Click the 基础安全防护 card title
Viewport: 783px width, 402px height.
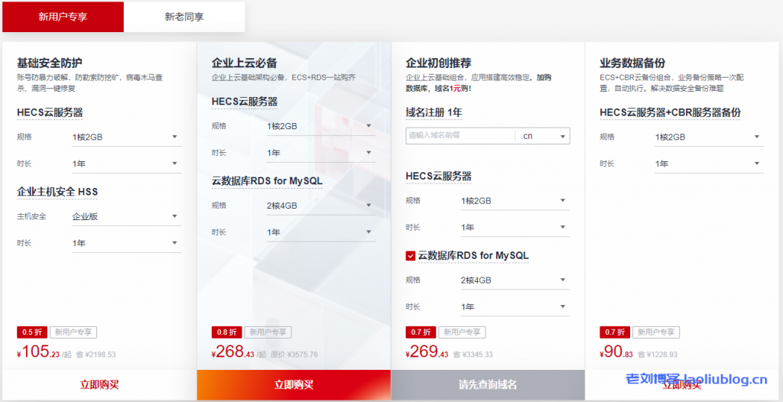tap(50, 63)
